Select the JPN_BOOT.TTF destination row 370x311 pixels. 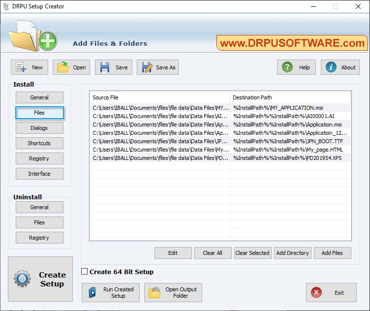tap(288, 141)
